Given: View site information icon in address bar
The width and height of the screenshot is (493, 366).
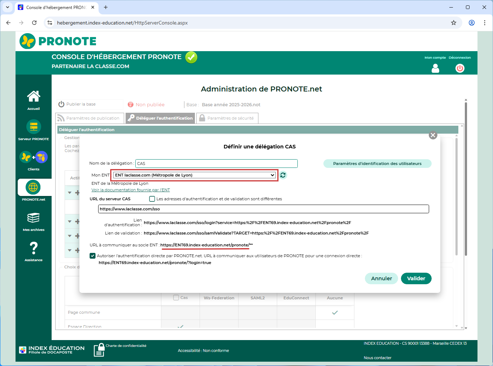Looking at the screenshot, I should (50, 23).
